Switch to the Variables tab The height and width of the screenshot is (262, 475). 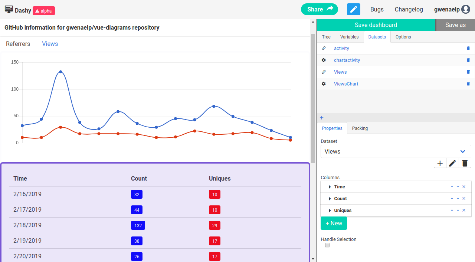(349, 37)
